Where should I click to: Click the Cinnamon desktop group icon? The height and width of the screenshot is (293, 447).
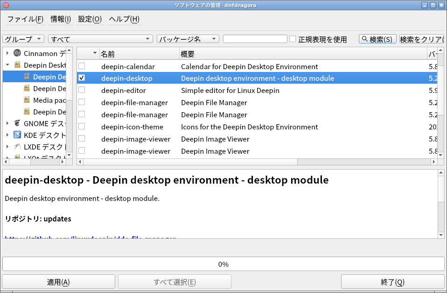17,53
